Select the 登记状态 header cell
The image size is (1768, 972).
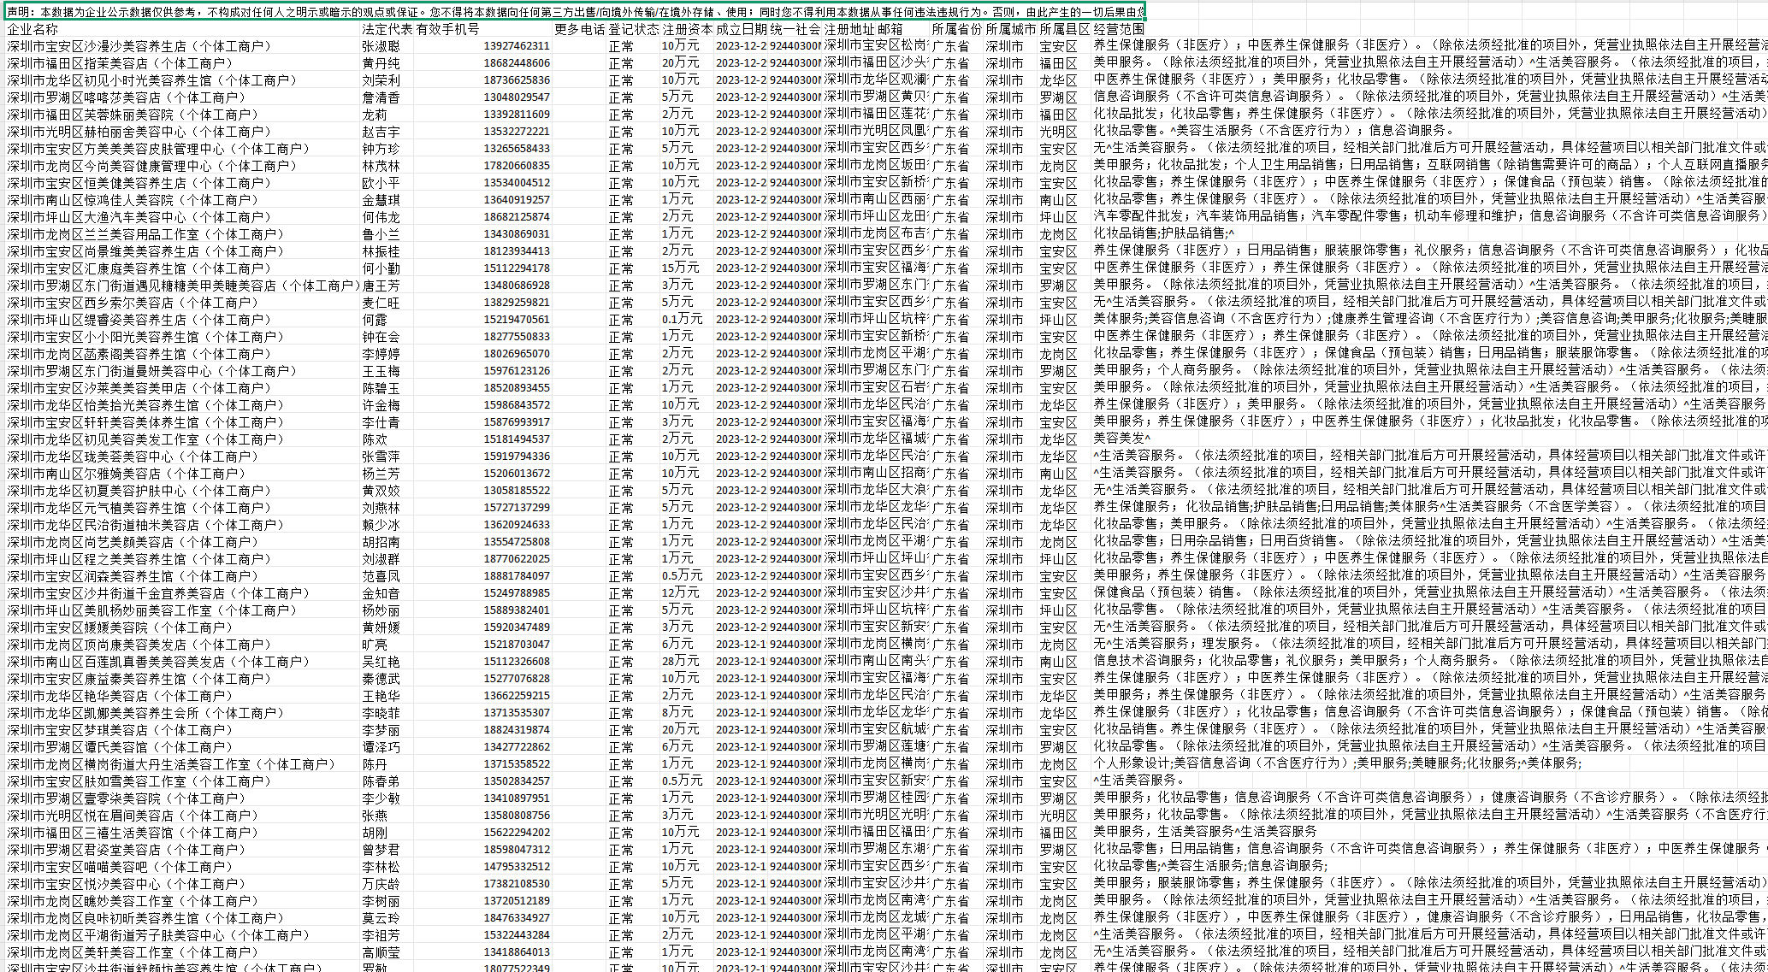(x=633, y=29)
